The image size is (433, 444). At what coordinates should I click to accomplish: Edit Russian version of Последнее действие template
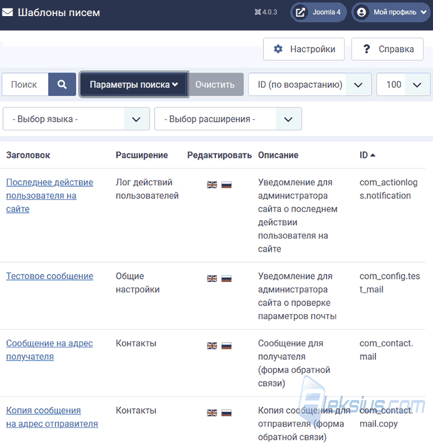pyautogui.click(x=226, y=185)
